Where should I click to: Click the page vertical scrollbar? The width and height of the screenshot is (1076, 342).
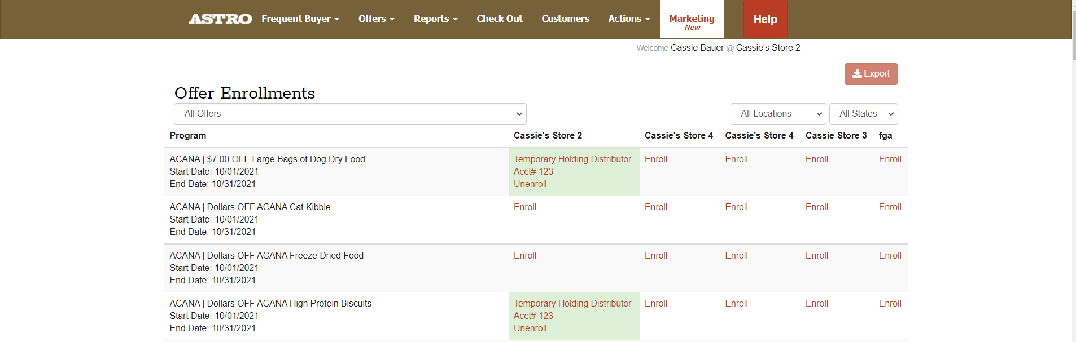(x=1073, y=169)
